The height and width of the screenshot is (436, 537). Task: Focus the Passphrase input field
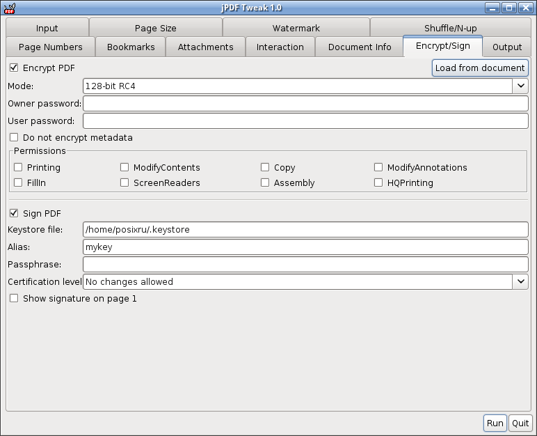[x=305, y=265]
